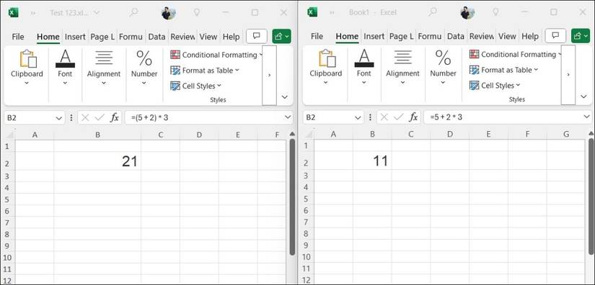The image size is (595, 285).
Task: Click Excel logo icon in Book1 window
Action: click(x=312, y=12)
